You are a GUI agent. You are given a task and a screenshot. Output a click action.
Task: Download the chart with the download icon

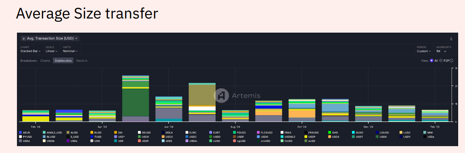[x=451, y=39]
